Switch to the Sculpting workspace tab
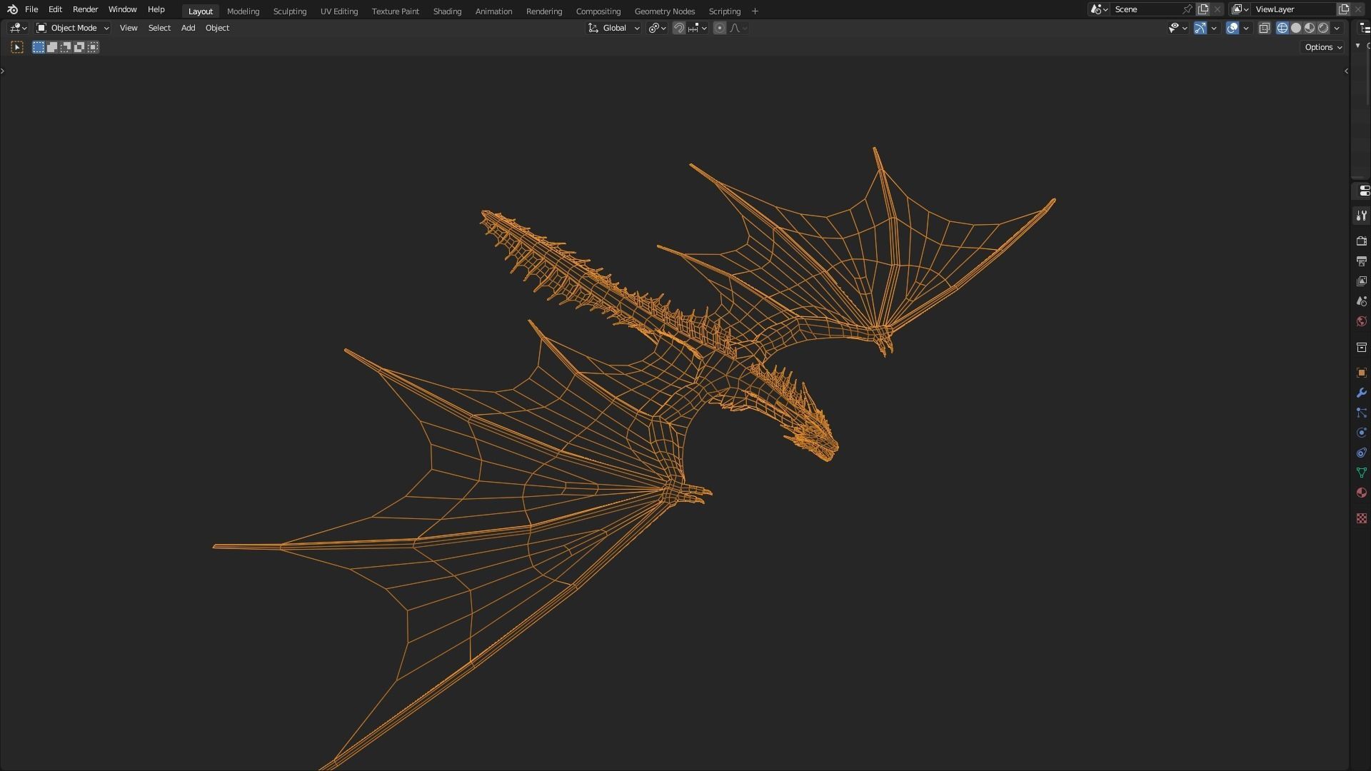1371x771 pixels. click(289, 11)
